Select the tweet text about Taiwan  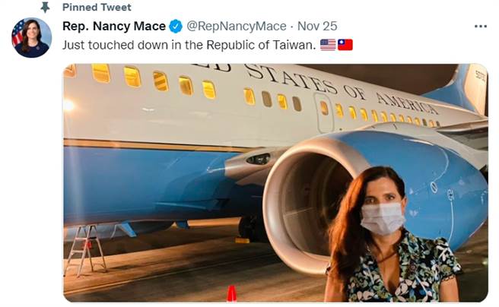pyautogui.click(x=189, y=45)
